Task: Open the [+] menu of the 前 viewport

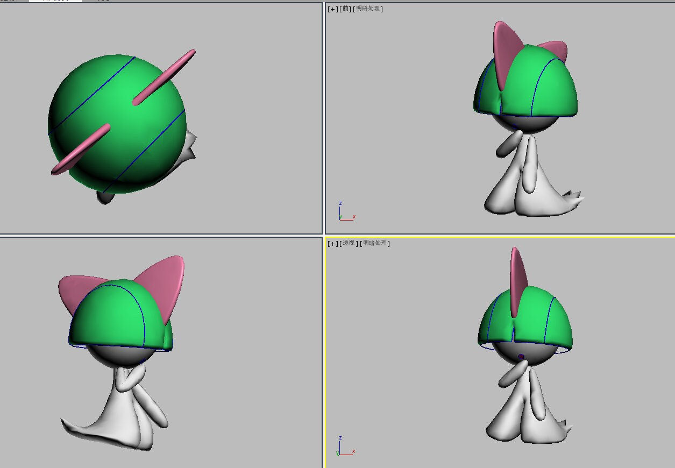Action: pos(333,9)
